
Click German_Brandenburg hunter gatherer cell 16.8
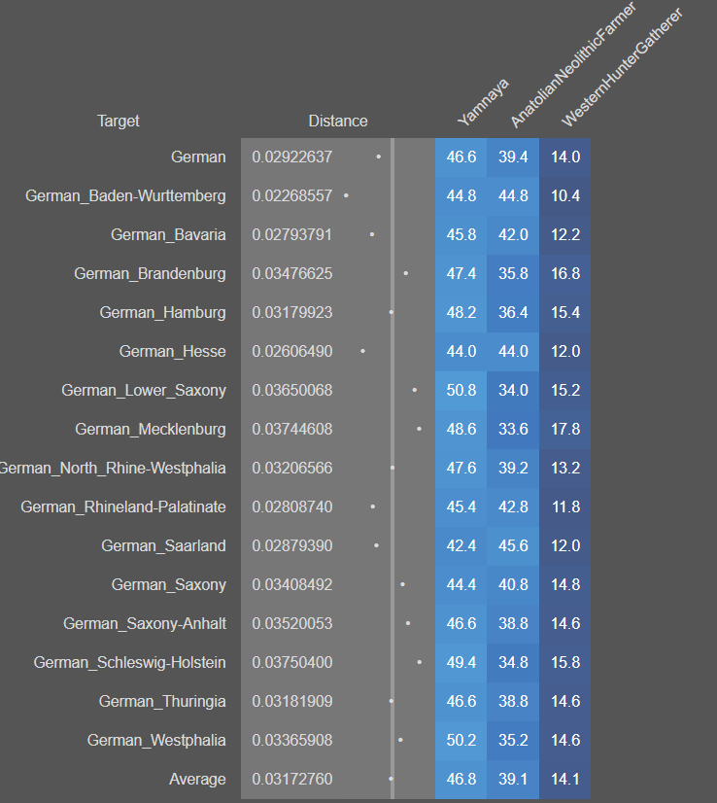(x=565, y=273)
